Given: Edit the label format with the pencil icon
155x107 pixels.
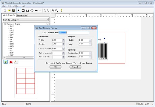Looking at the screenshot, I should [16, 62].
